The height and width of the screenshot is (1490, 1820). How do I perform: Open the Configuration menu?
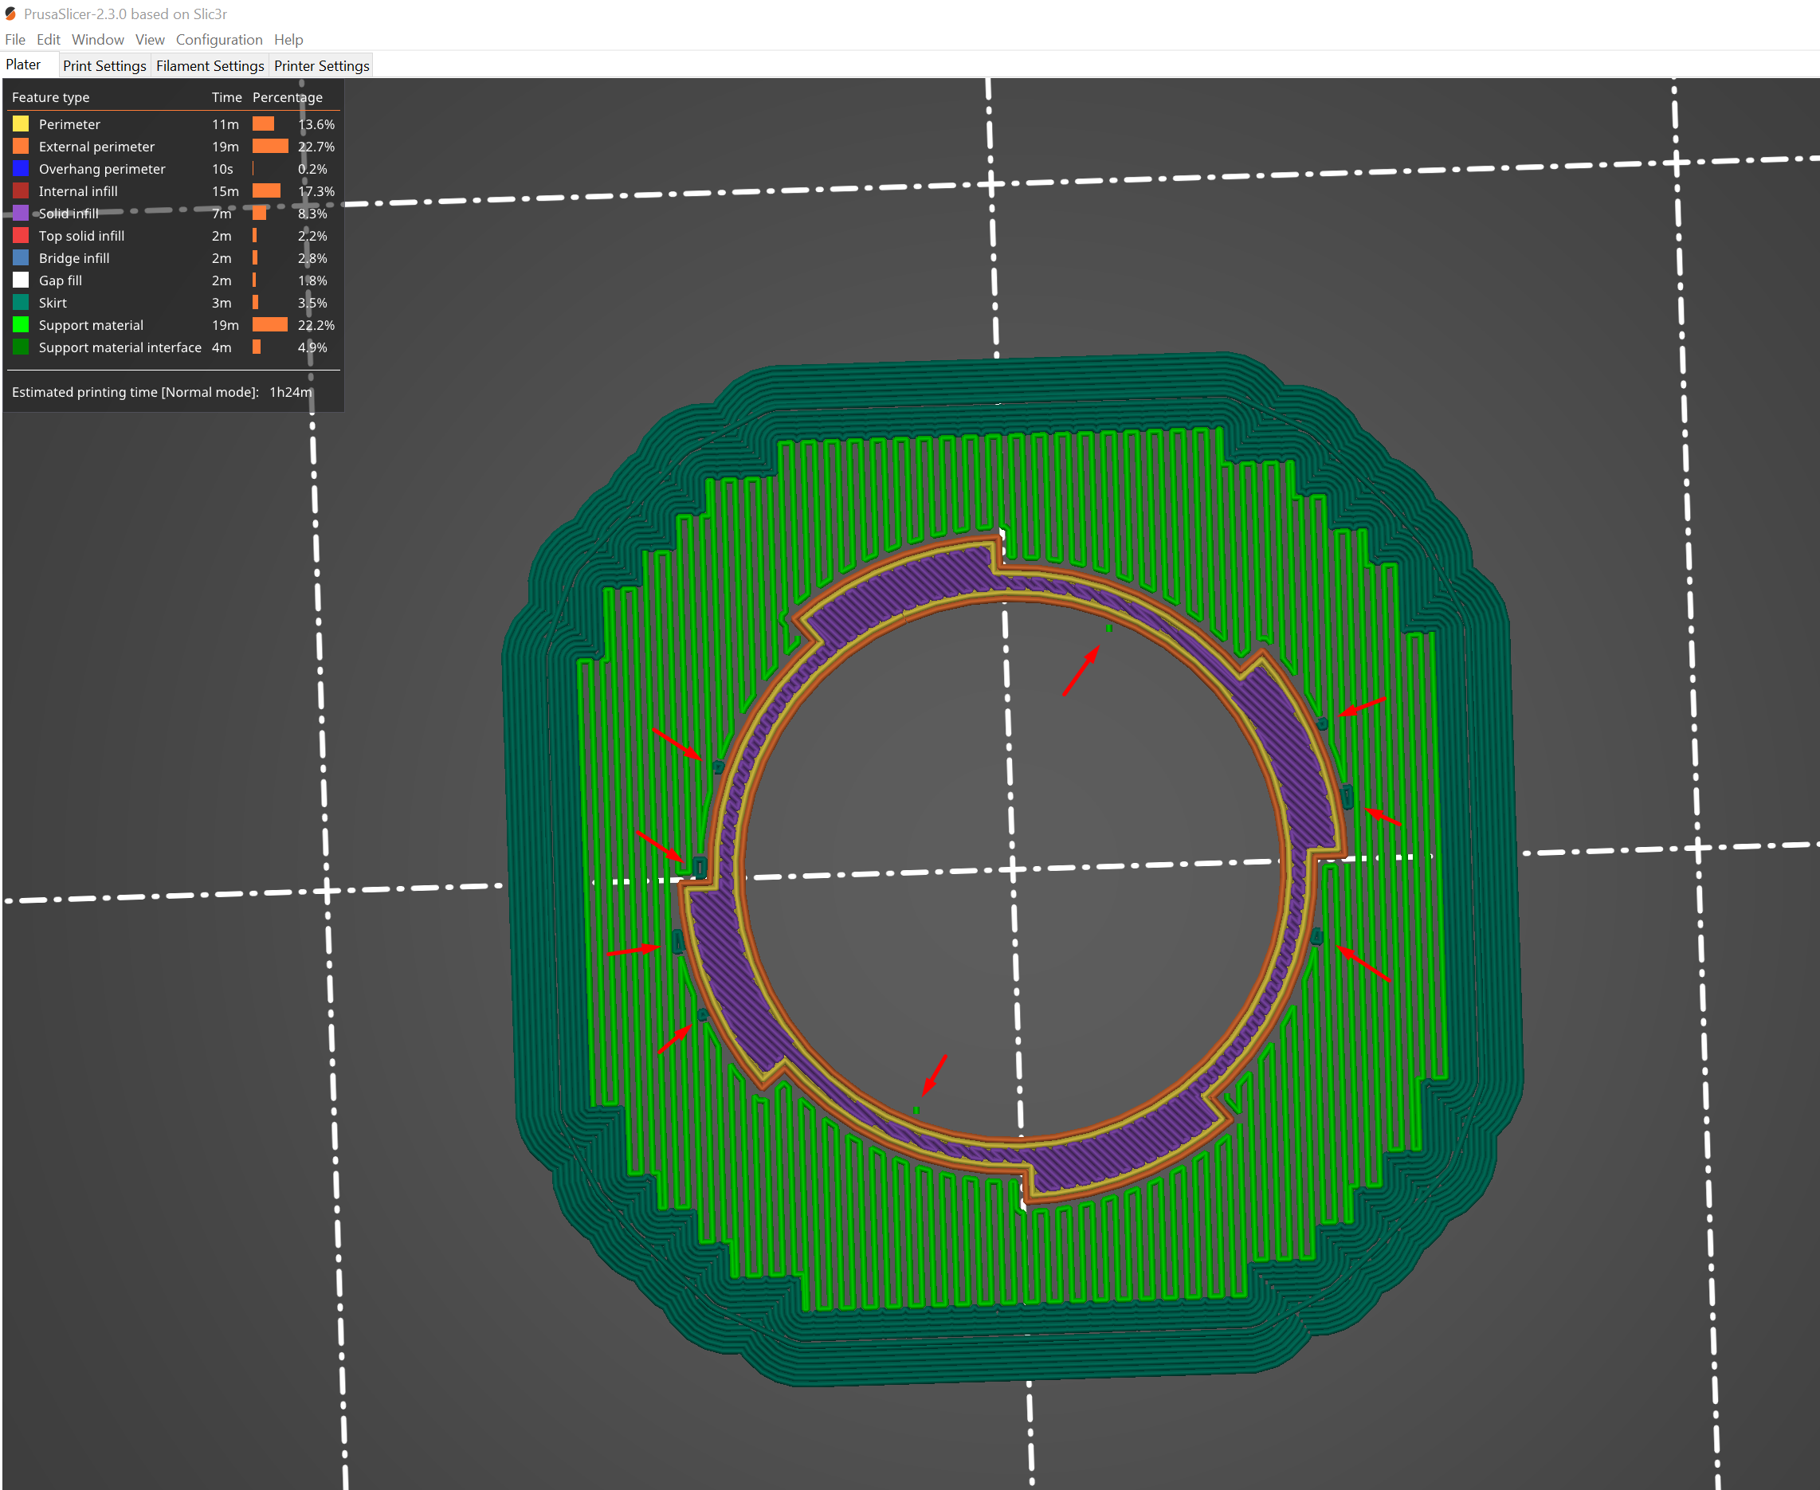[219, 40]
